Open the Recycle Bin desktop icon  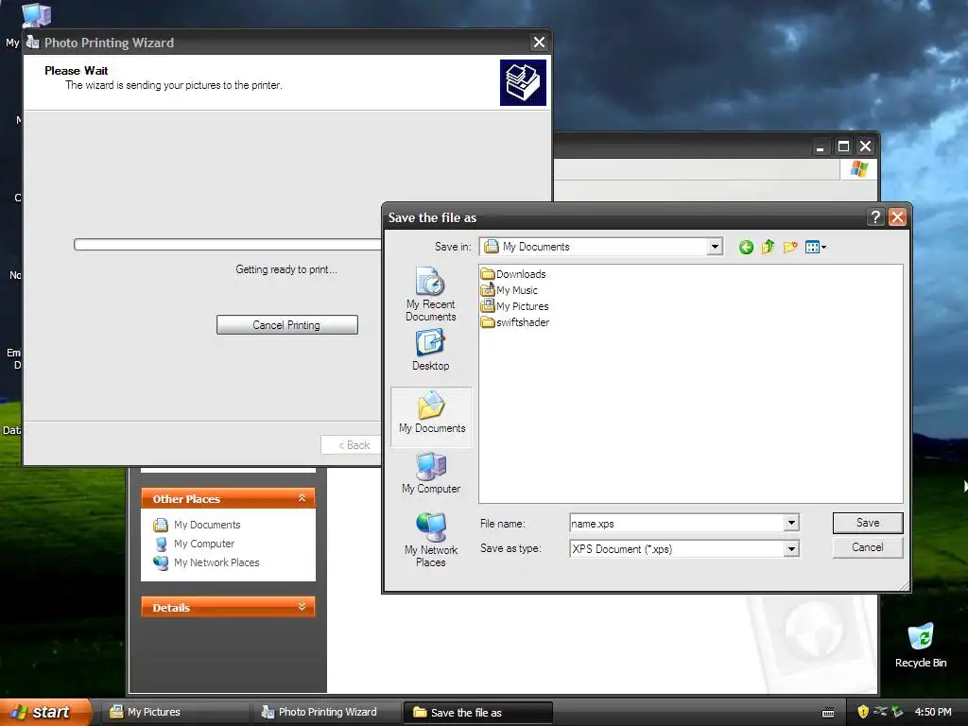click(x=921, y=645)
